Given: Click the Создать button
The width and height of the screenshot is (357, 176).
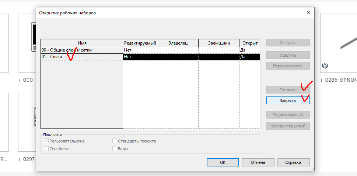Looking at the screenshot, I should coord(288,43).
